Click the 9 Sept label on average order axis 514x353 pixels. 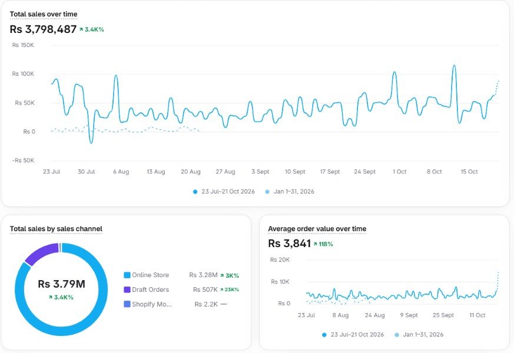point(409,315)
